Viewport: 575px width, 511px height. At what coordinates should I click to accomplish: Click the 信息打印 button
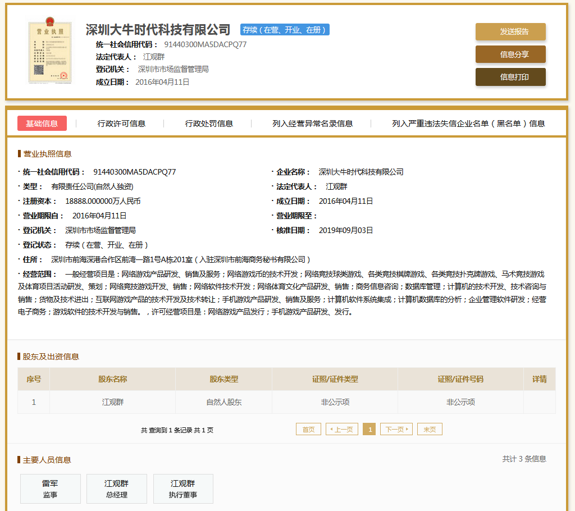click(510, 77)
